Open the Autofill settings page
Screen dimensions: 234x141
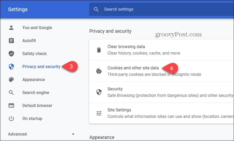click(29, 41)
